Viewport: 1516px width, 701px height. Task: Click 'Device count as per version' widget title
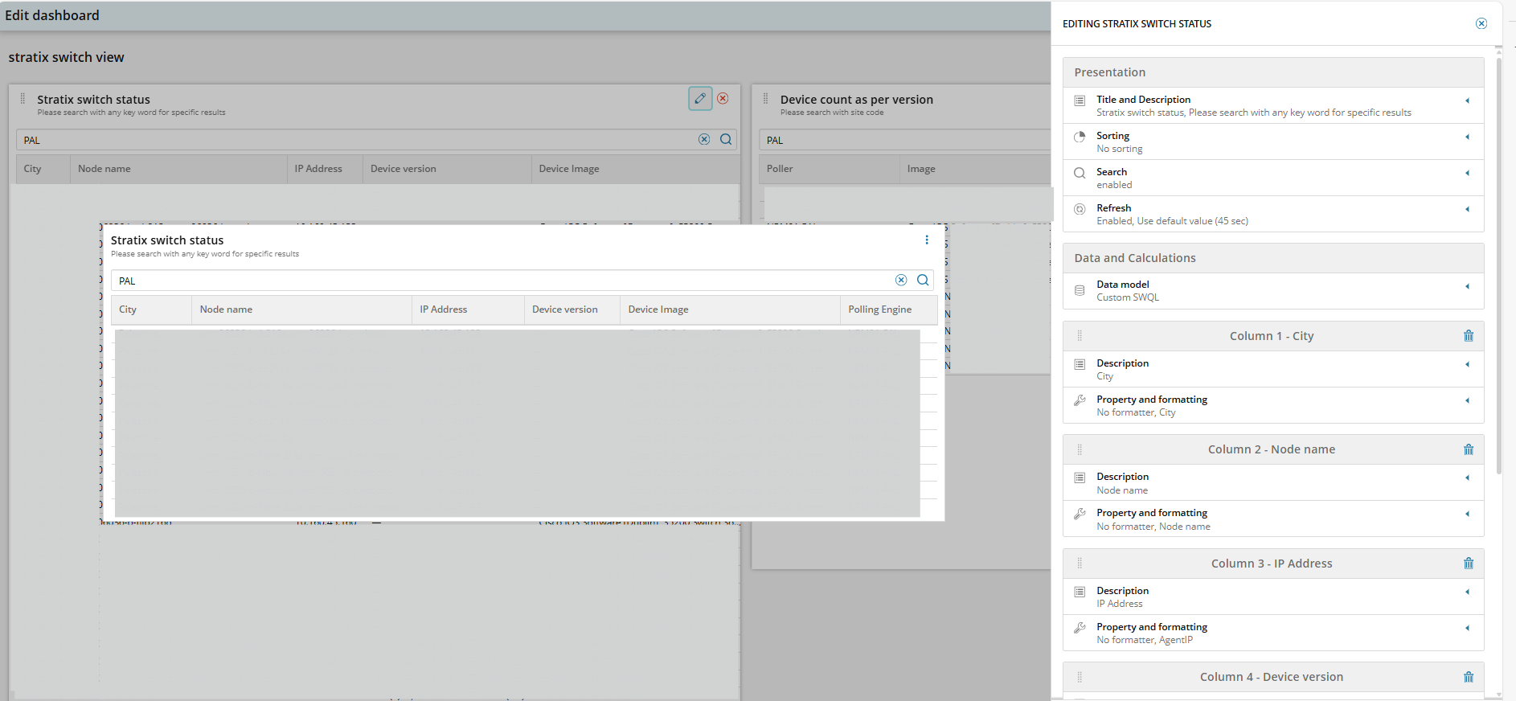856,100
